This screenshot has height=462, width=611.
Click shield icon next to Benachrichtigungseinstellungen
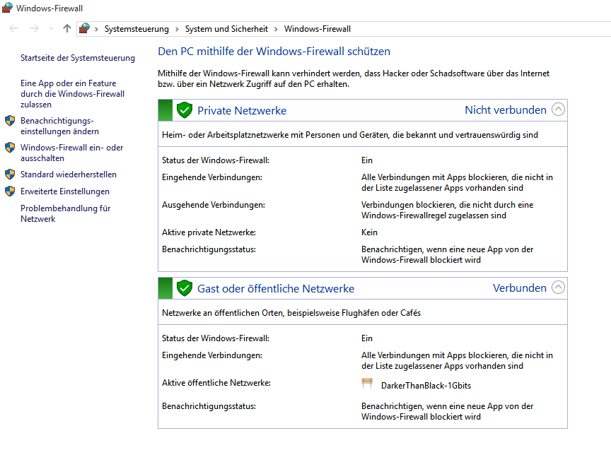[10, 121]
